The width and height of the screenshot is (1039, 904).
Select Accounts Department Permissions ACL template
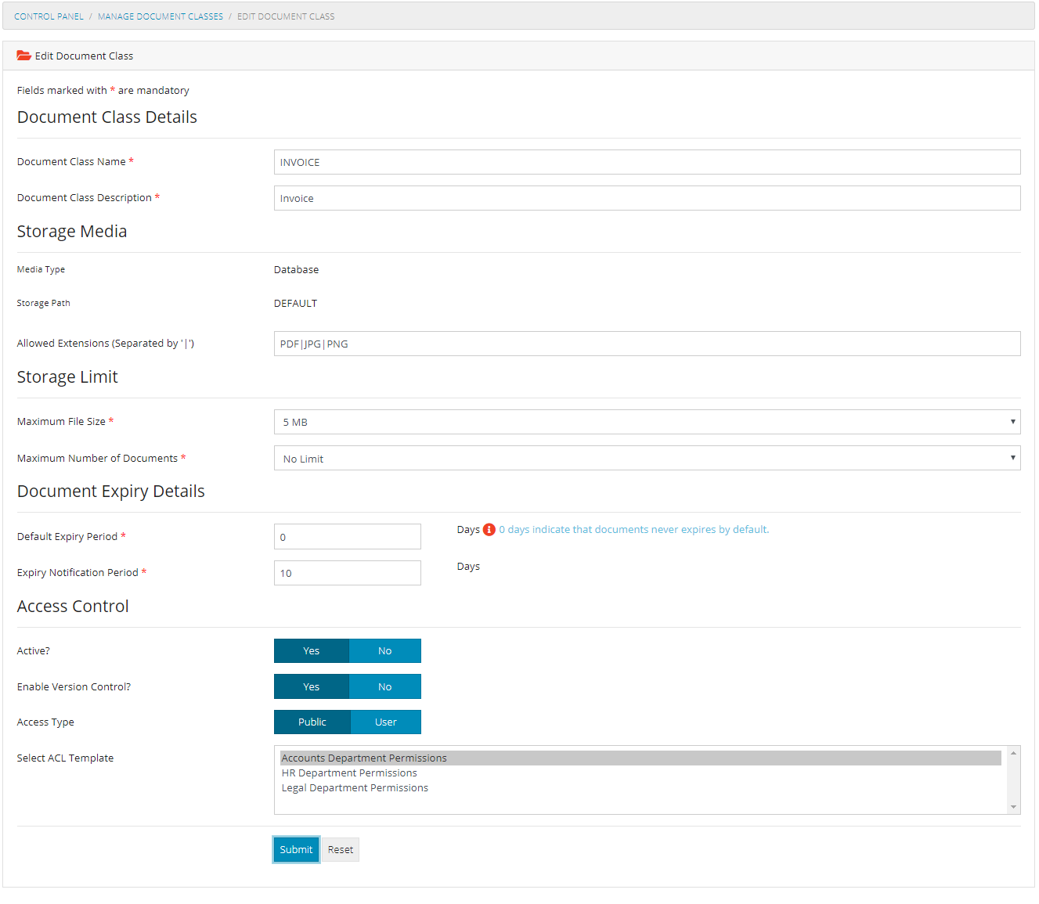364,758
